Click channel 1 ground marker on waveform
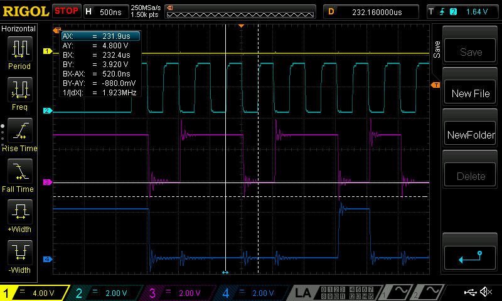Viewport: 502px width, 301px height. pos(48,51)
